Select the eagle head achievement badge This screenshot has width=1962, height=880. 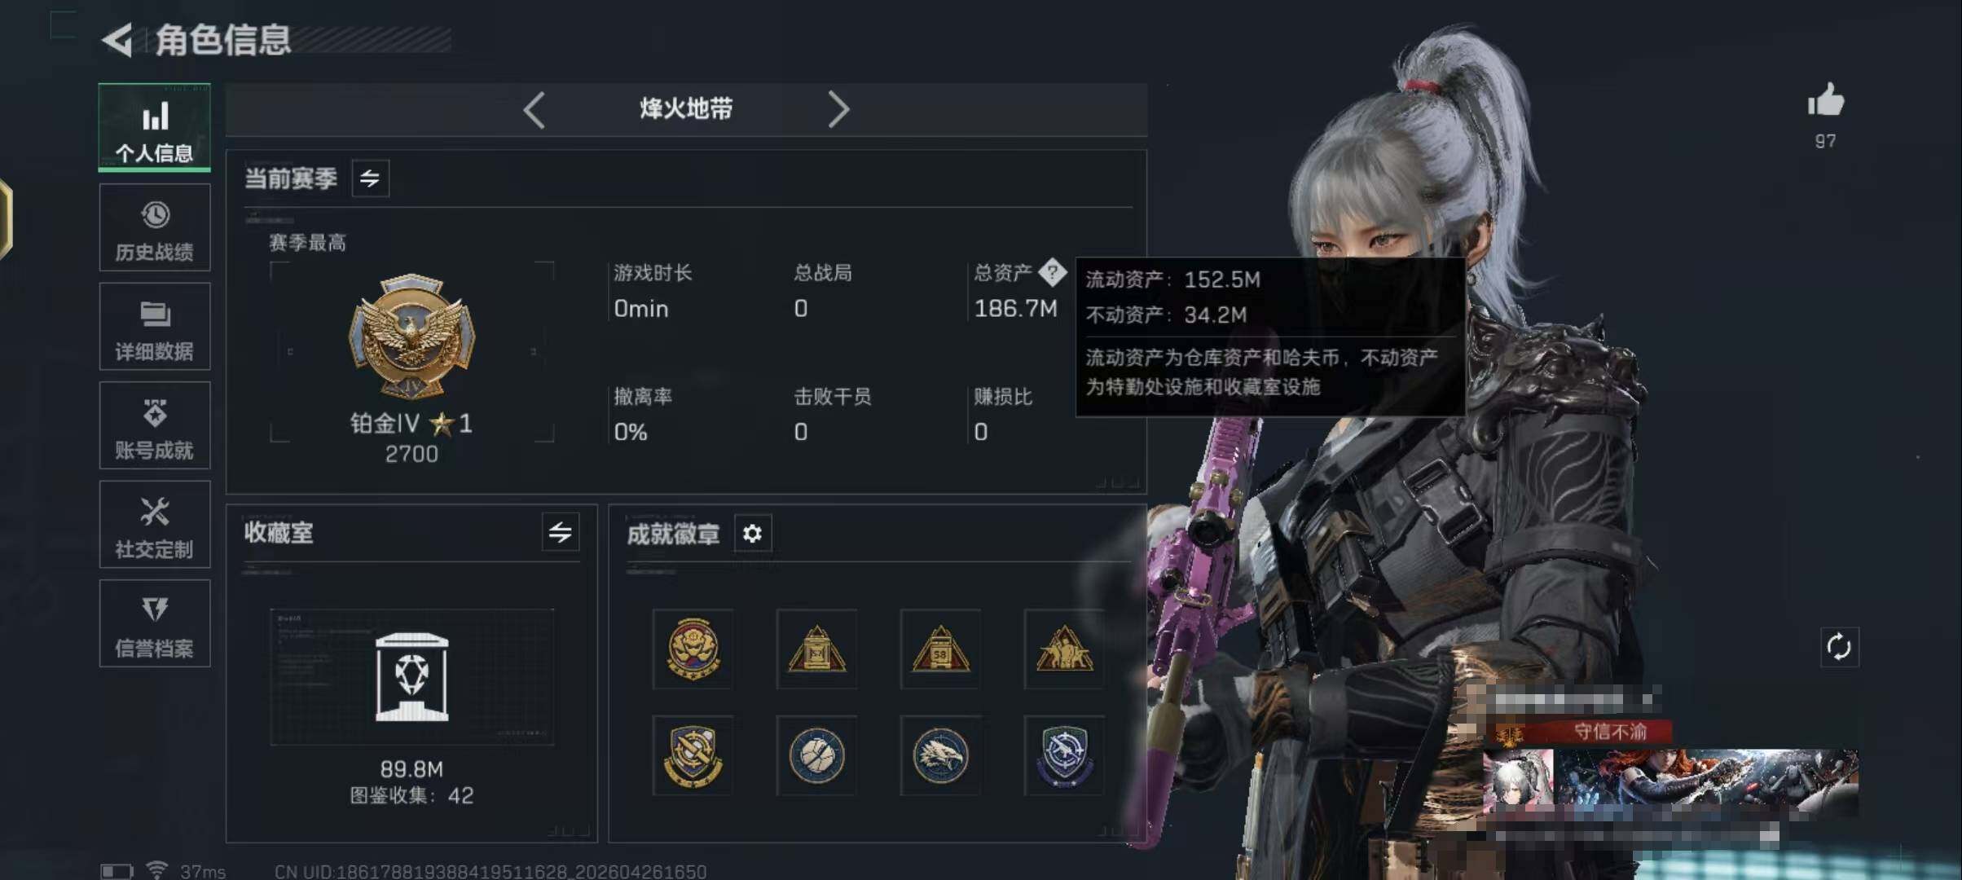940,755
